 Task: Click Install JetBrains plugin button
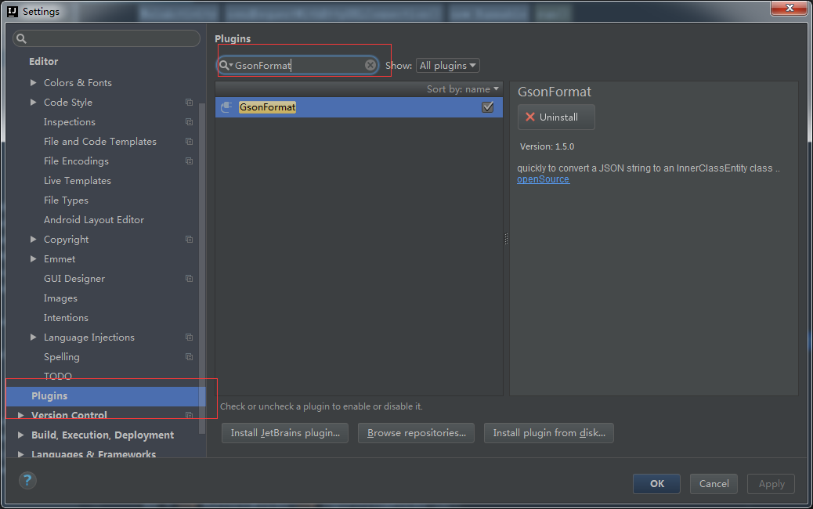[x=285, y=433]
